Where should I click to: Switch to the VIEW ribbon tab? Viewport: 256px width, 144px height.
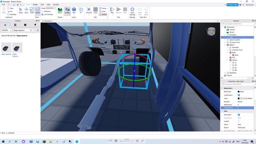click(48, 4)
